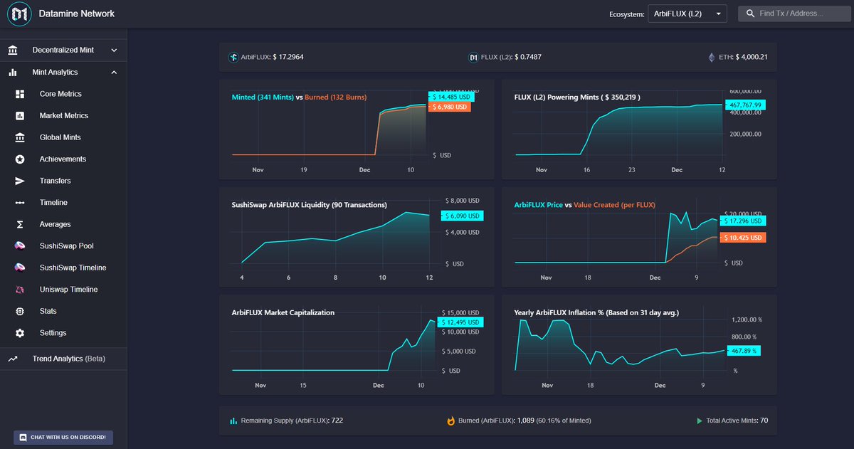Open the Achievements section
Screen dimensions: 854x449
[x=63, y=159]
